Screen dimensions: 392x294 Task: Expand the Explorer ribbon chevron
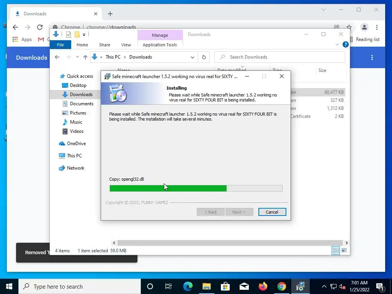[337, 44]
